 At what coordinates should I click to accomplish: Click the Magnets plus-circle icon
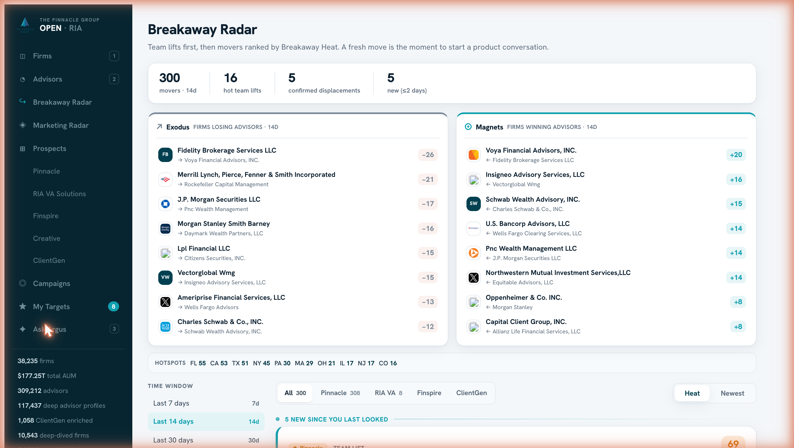468,127
